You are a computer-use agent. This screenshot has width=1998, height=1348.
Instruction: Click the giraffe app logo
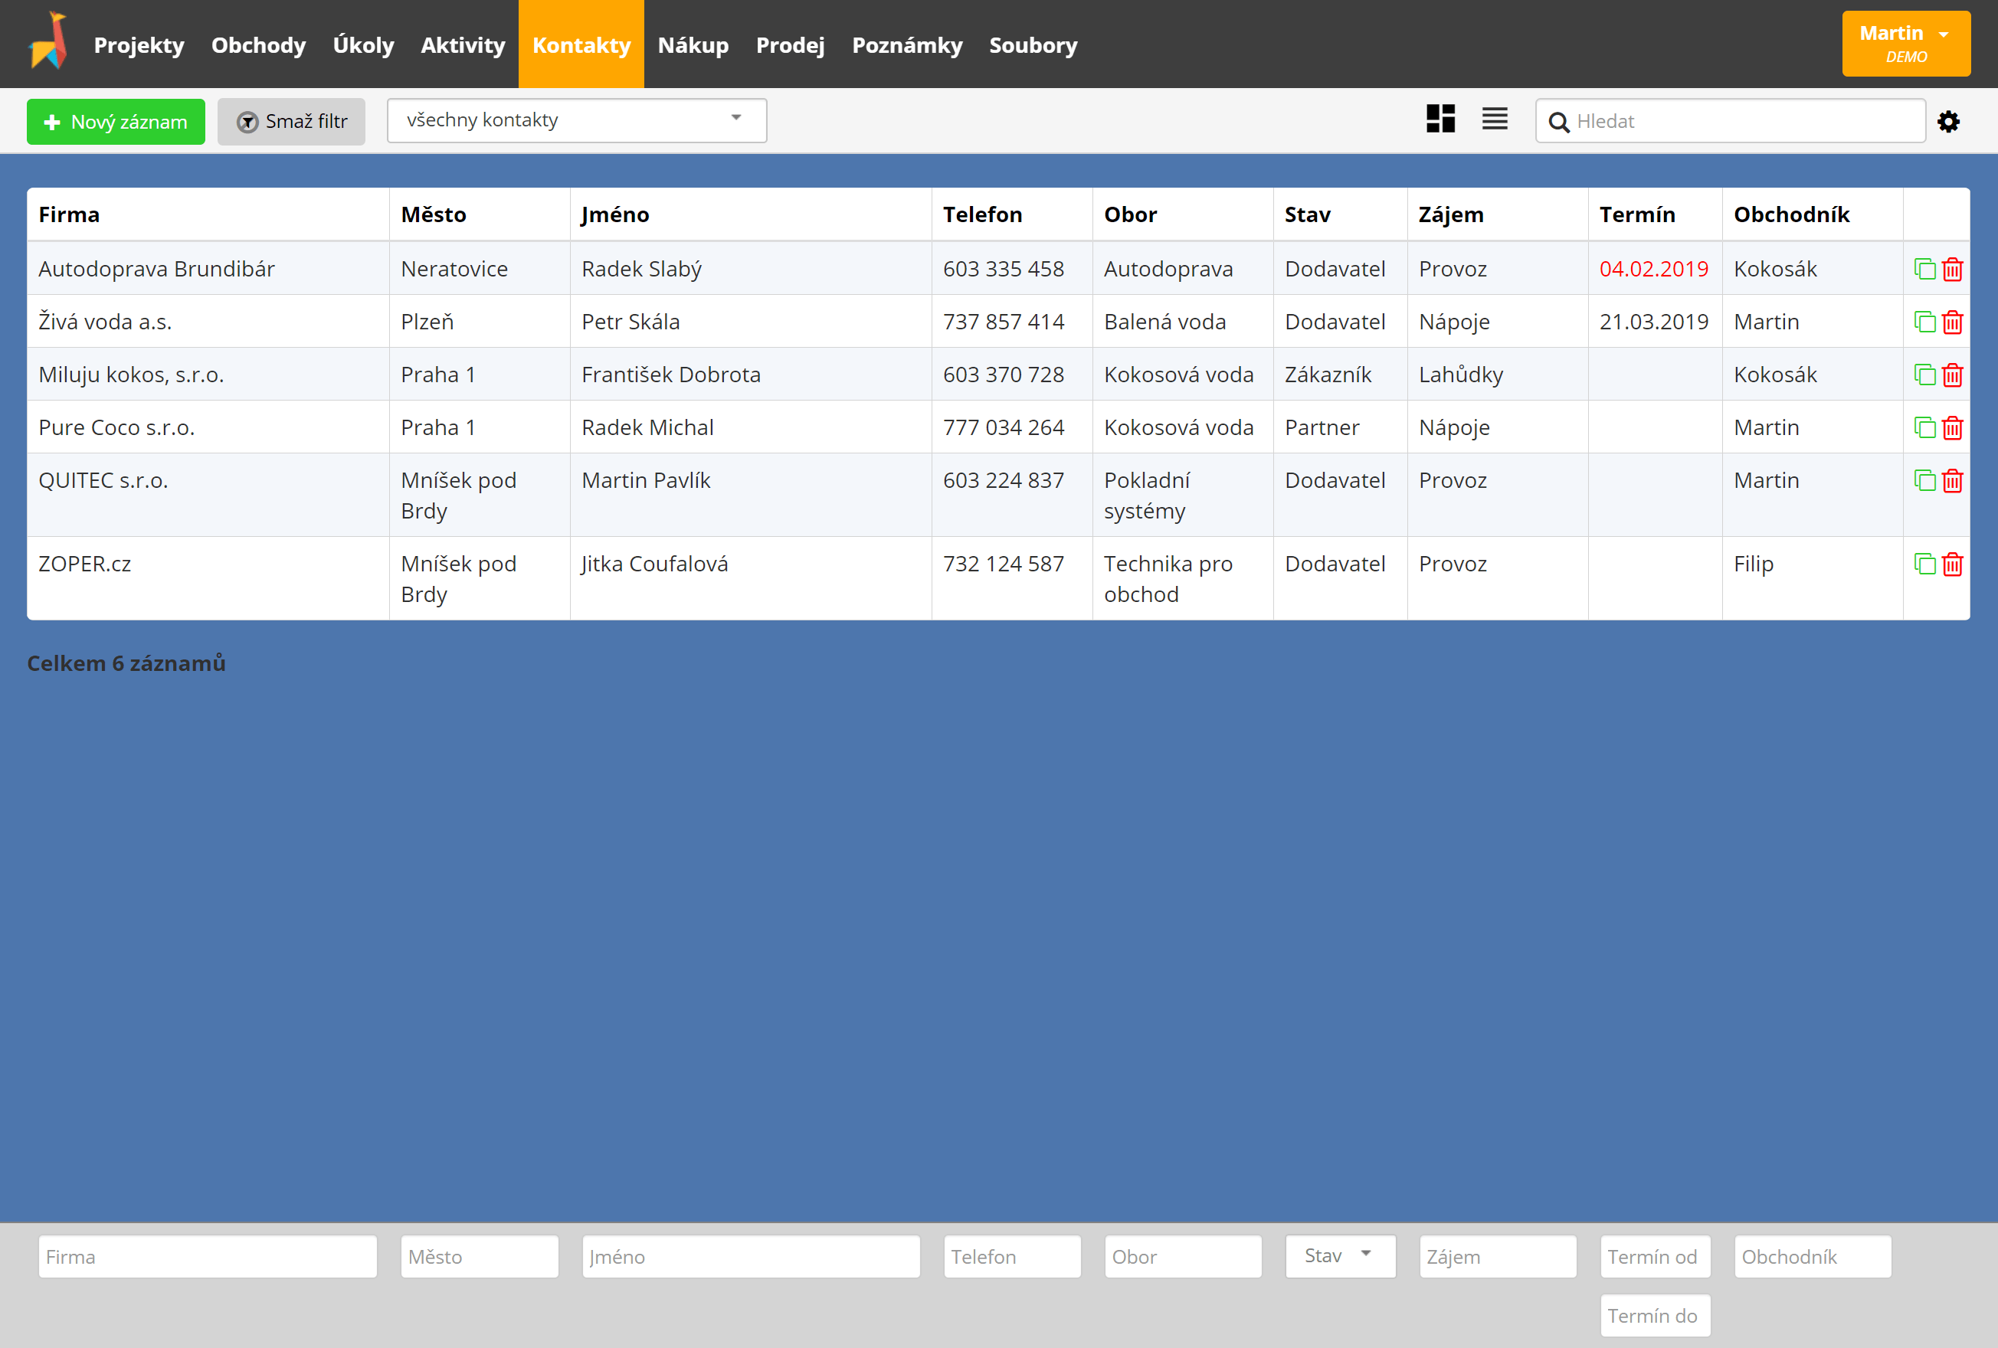(49, 41)
